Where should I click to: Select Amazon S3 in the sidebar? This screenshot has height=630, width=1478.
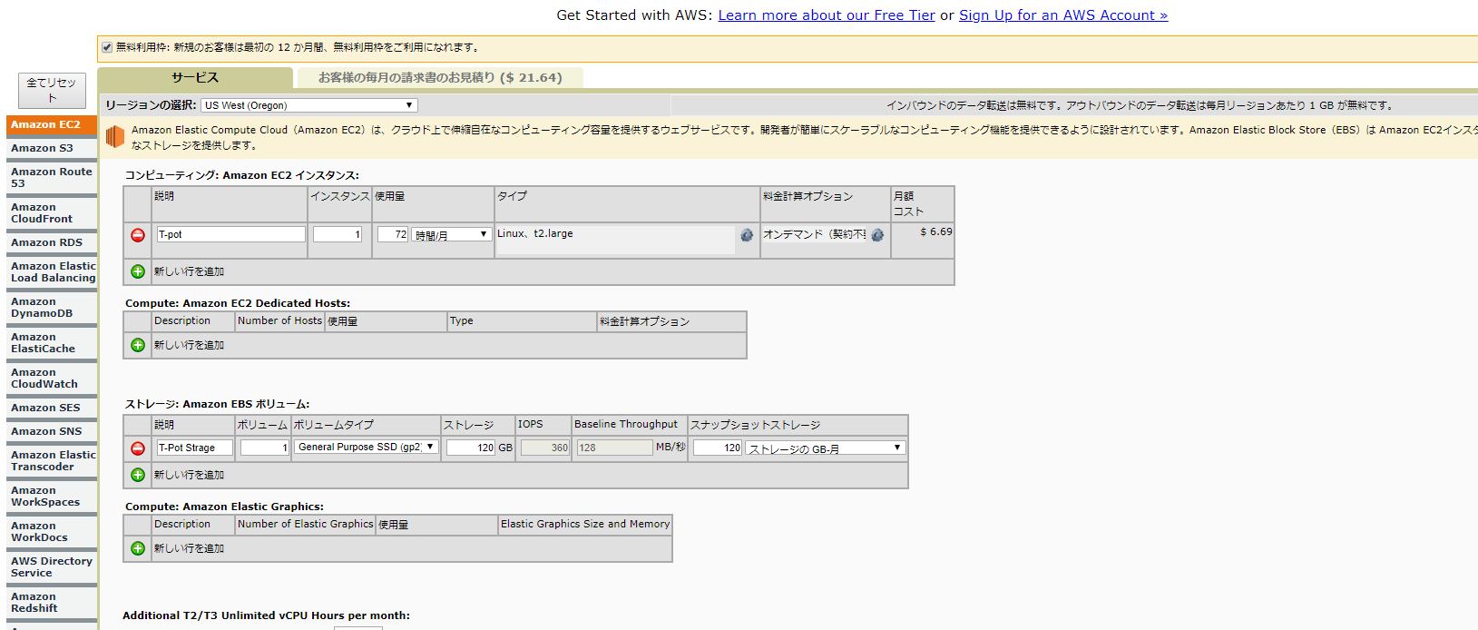tap(52, 149)
